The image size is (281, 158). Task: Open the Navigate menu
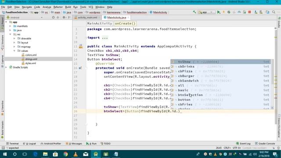pos(27,7)
